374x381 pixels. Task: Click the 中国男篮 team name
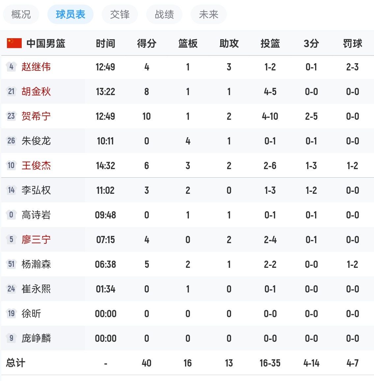(46, 43)
